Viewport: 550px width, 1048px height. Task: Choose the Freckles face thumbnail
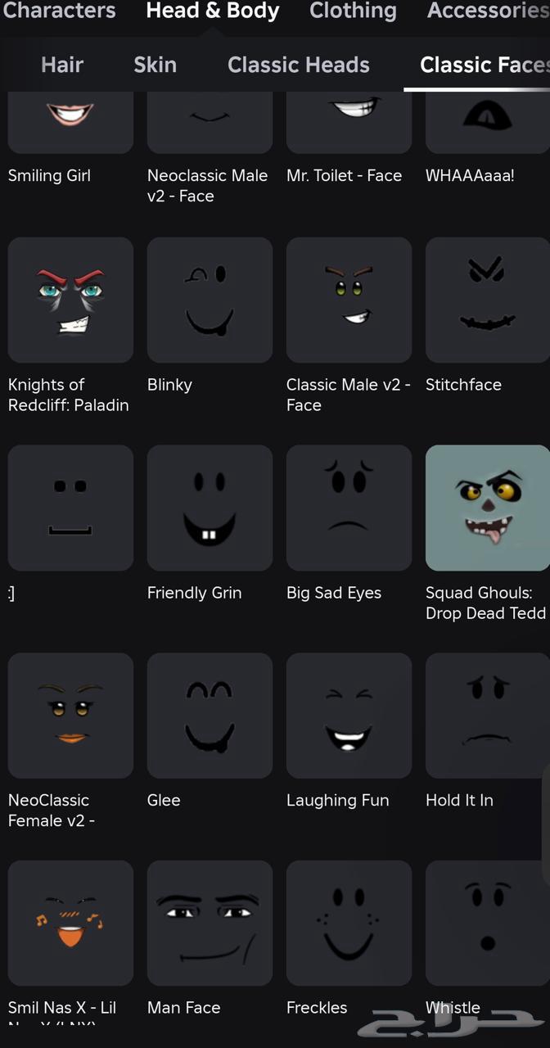tap(349, 923)
